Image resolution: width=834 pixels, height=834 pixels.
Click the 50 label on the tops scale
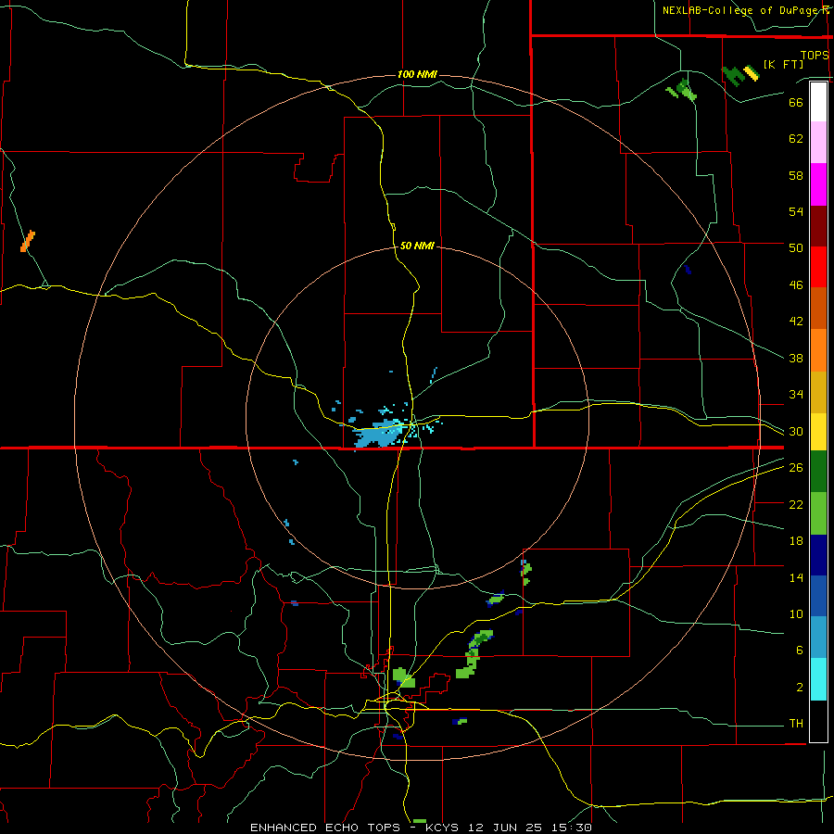coord(796,248)
